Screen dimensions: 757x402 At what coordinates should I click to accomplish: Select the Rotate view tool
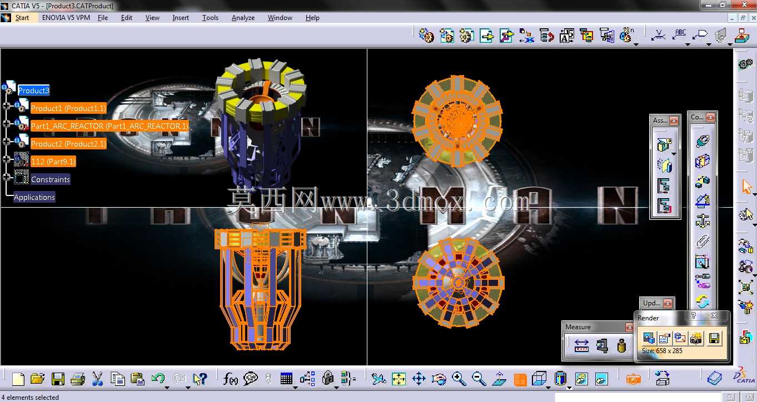[439, 379]
